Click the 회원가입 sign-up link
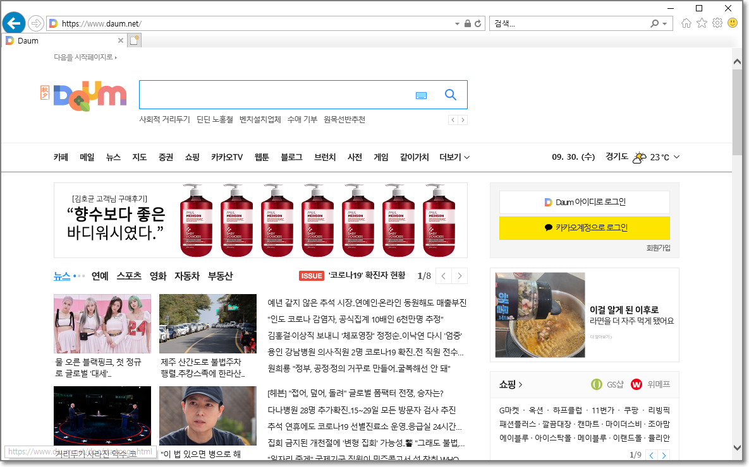This screenshot has width=749, height=467. [x=658, y=248]
